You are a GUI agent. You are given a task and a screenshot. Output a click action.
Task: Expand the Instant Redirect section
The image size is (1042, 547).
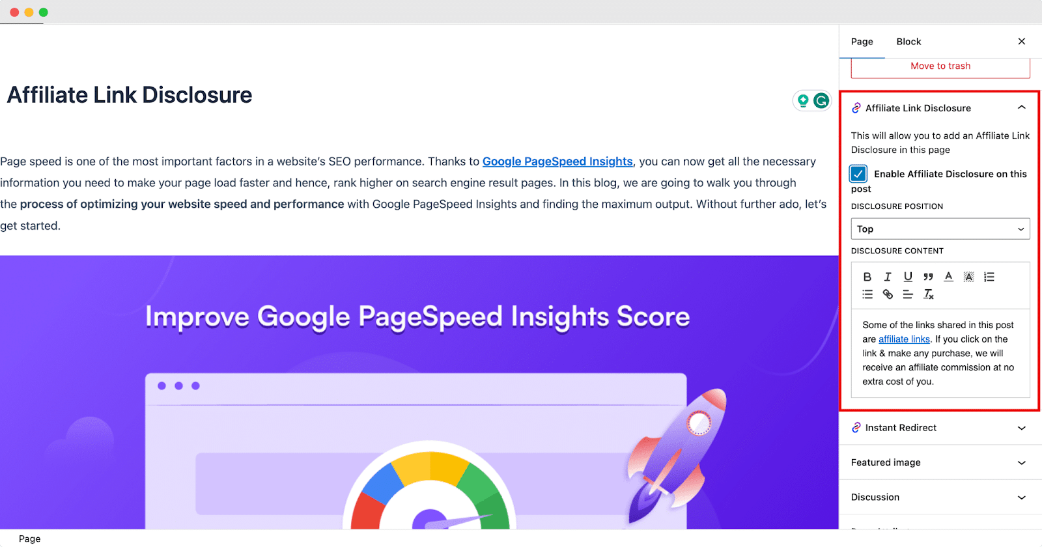pyautogui.click(x=1022, y=428)
